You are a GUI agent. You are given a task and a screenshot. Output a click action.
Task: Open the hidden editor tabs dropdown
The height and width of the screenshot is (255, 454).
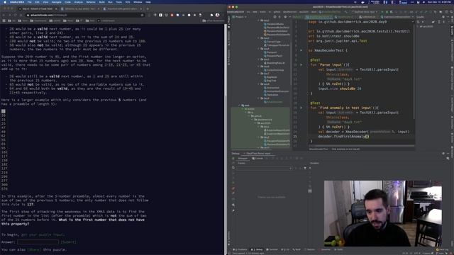(413, 17)
